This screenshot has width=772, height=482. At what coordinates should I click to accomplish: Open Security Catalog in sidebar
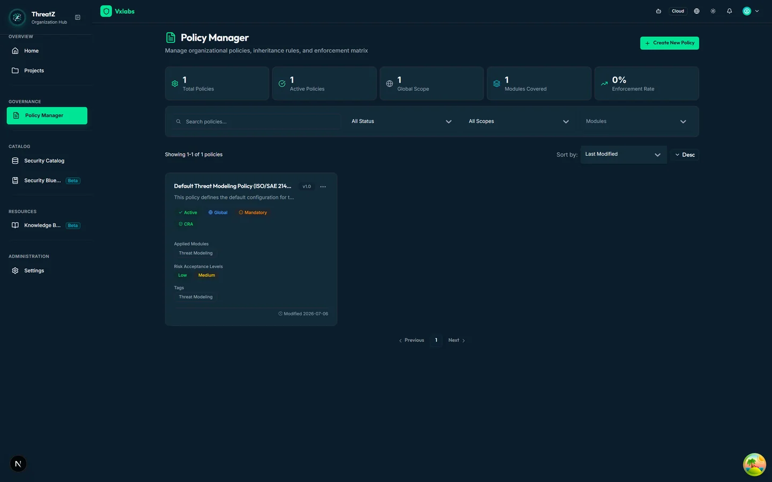[47, 161]
